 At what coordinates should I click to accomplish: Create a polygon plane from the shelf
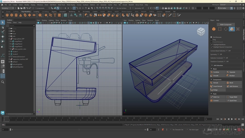29,15
